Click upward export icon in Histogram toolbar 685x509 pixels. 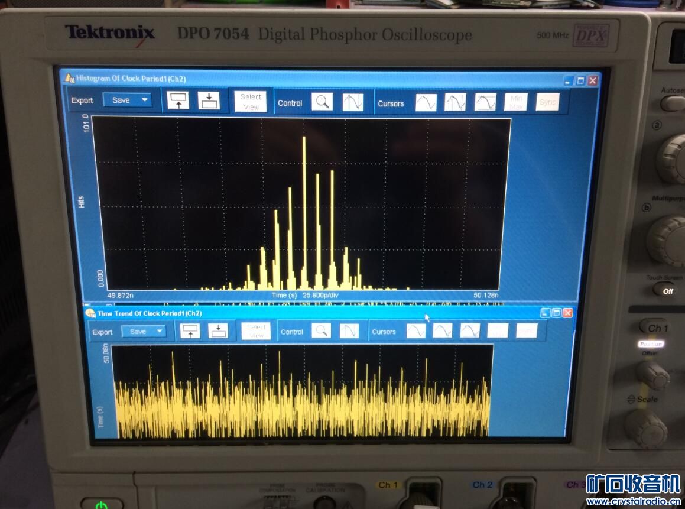click(x=178, y=101)
